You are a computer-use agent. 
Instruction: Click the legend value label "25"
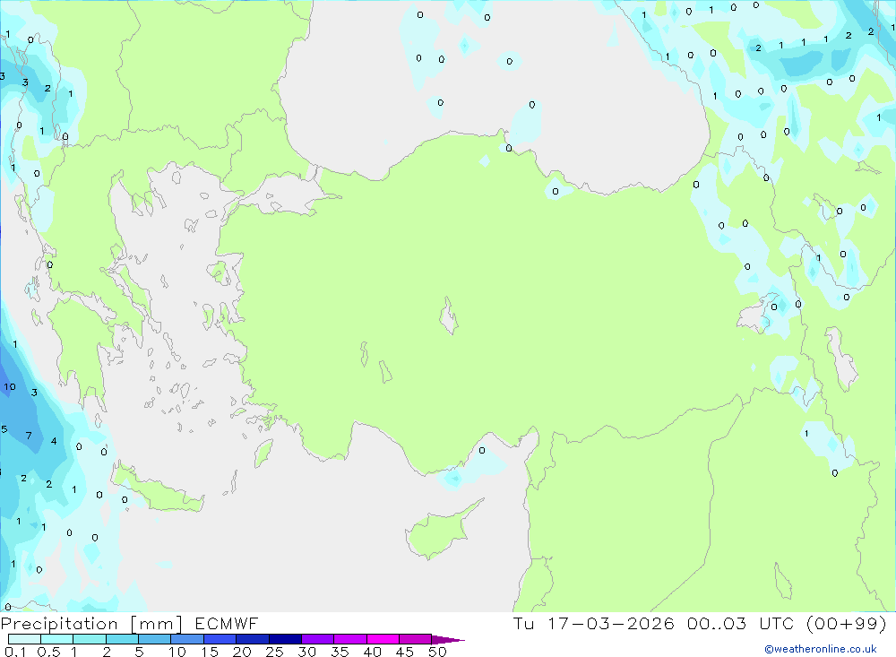(274, 652)
